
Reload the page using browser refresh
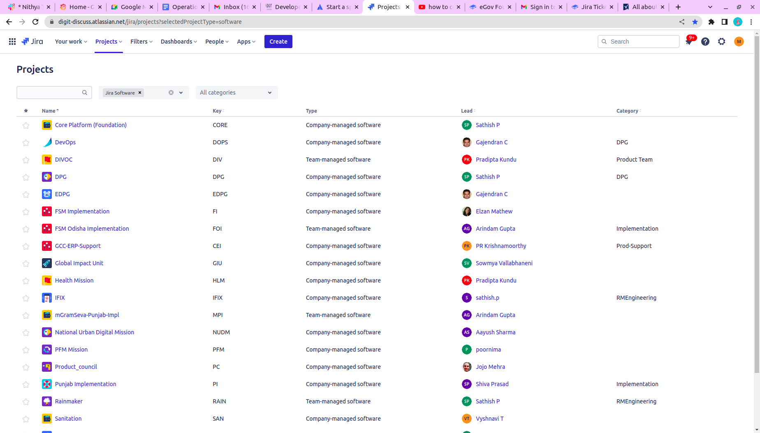pyautogui.click(x=35, y=22)
